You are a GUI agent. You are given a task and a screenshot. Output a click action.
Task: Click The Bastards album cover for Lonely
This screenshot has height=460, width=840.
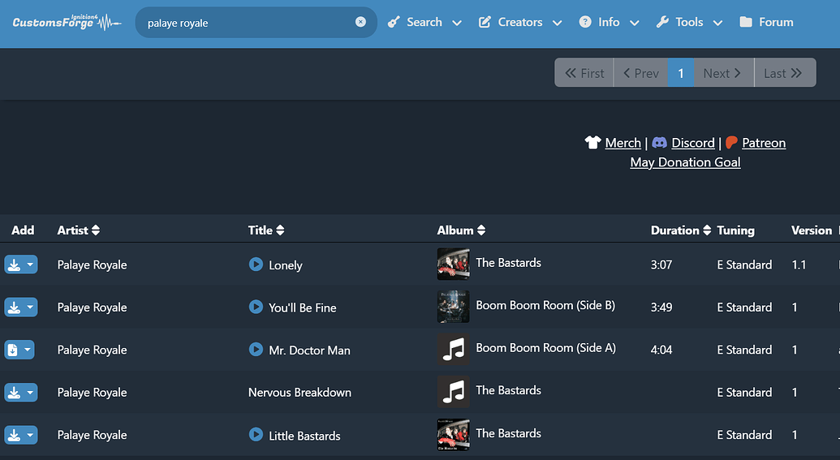pyautogui.click(x=453, y=264)
